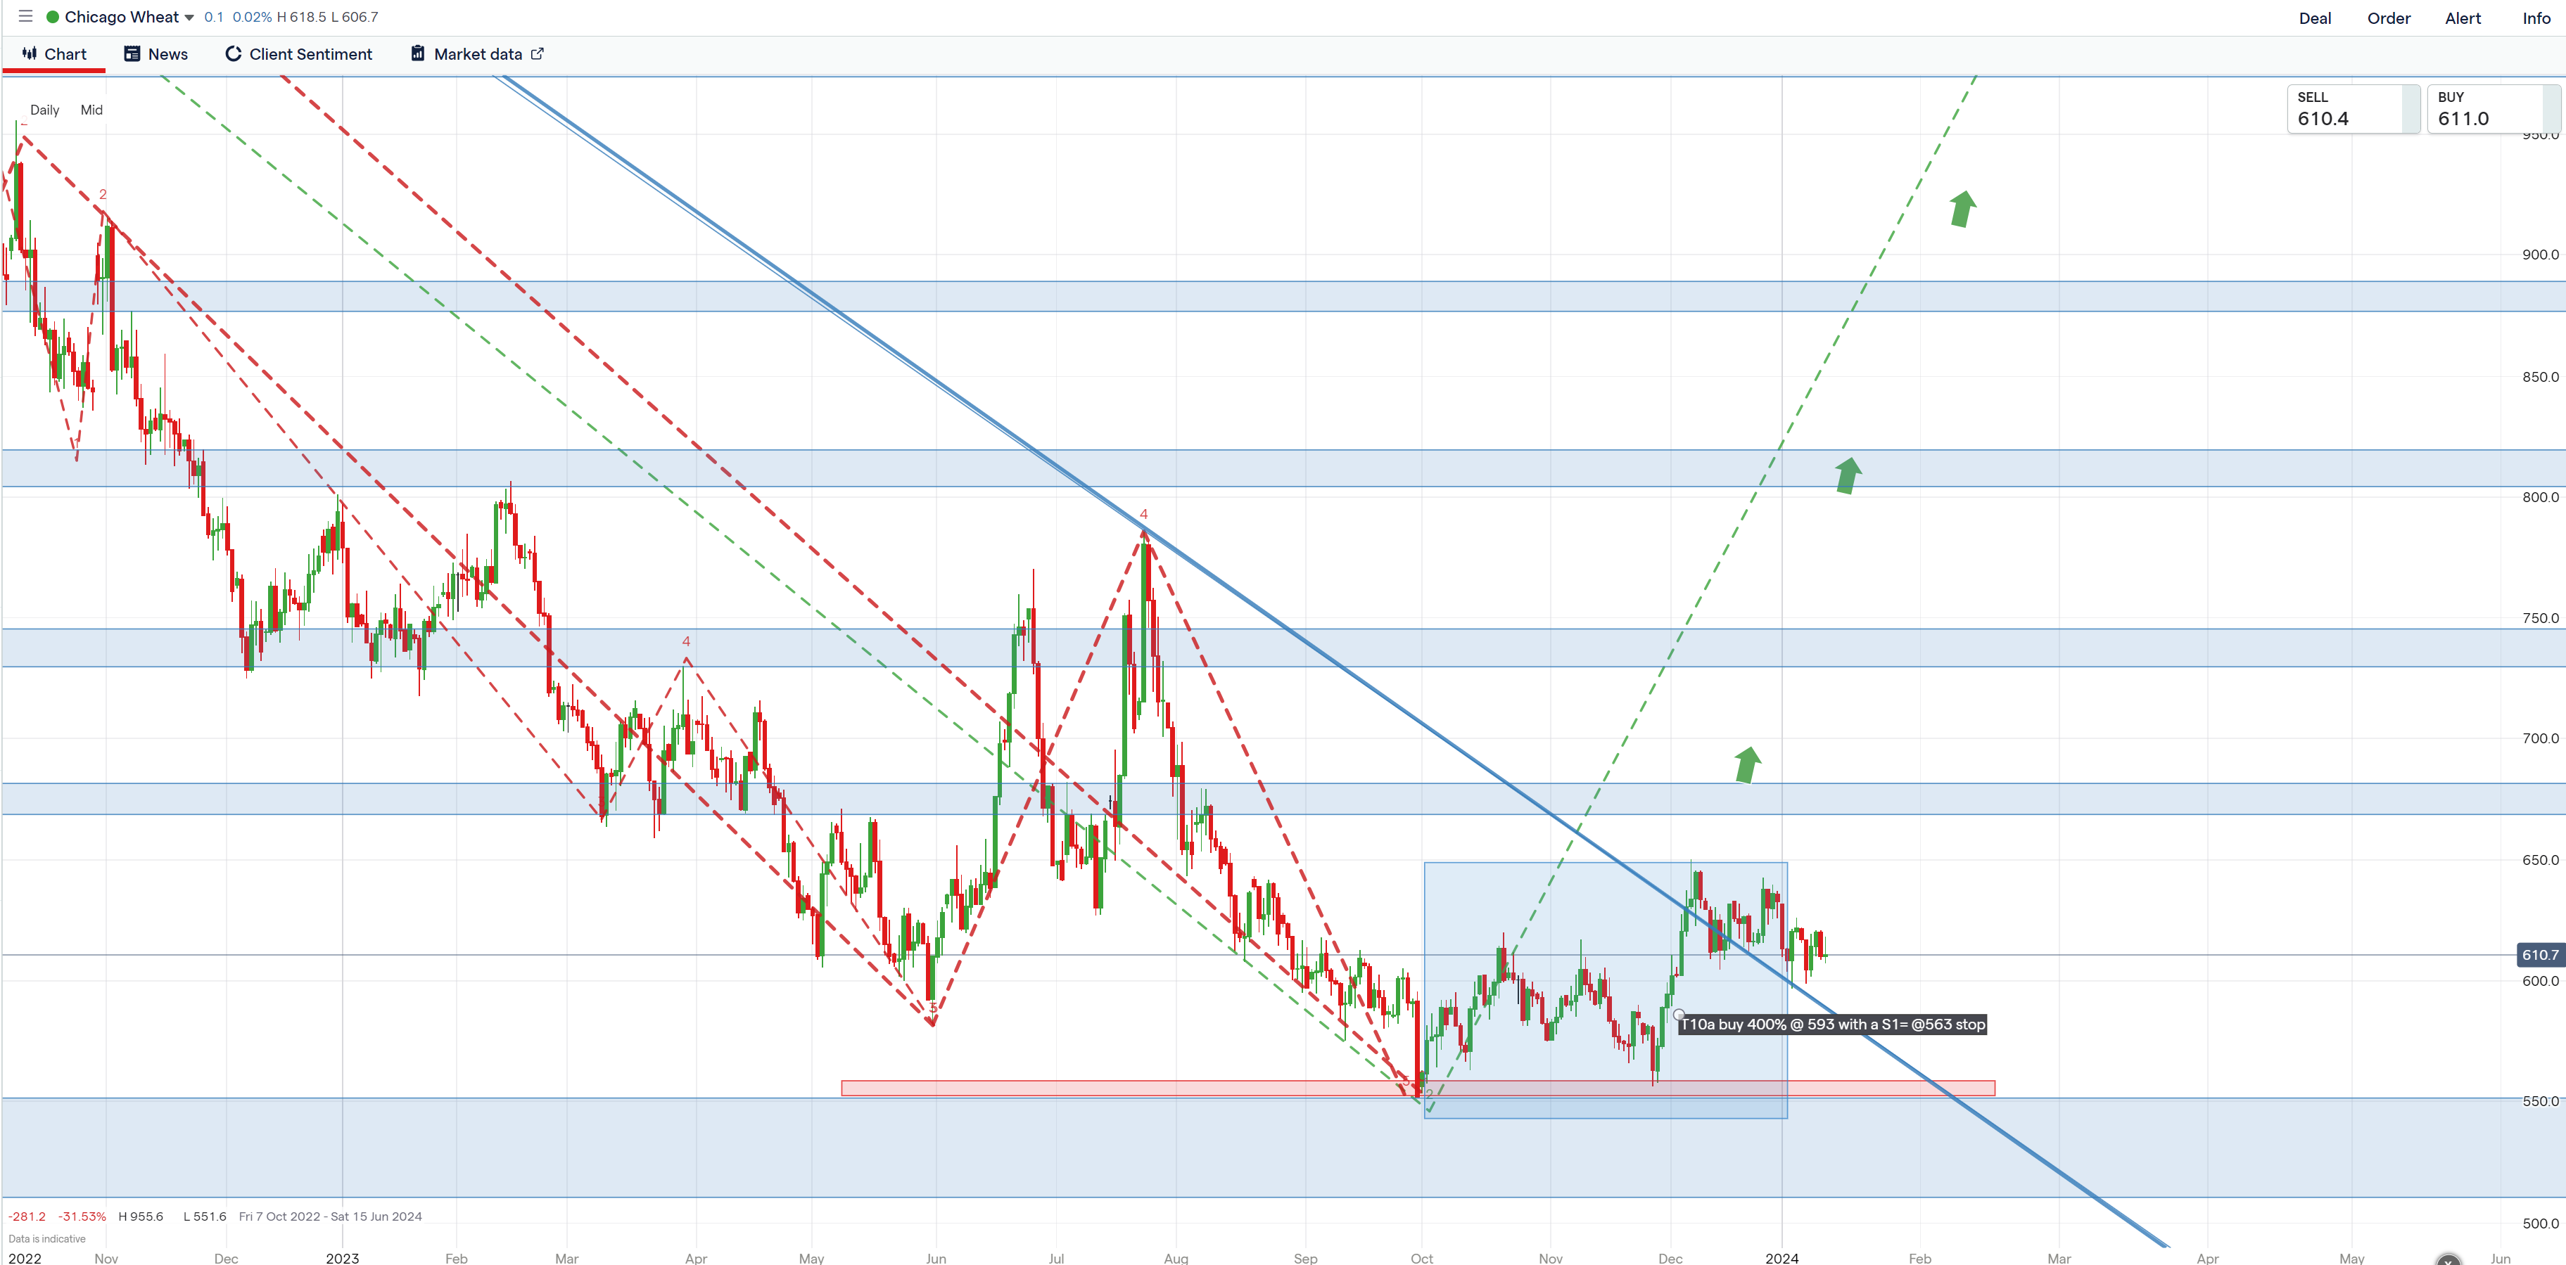This screenshot has width=2566, height=1265.
Task: Open the Mid price type selector
Action: click(x=91, y=110)
